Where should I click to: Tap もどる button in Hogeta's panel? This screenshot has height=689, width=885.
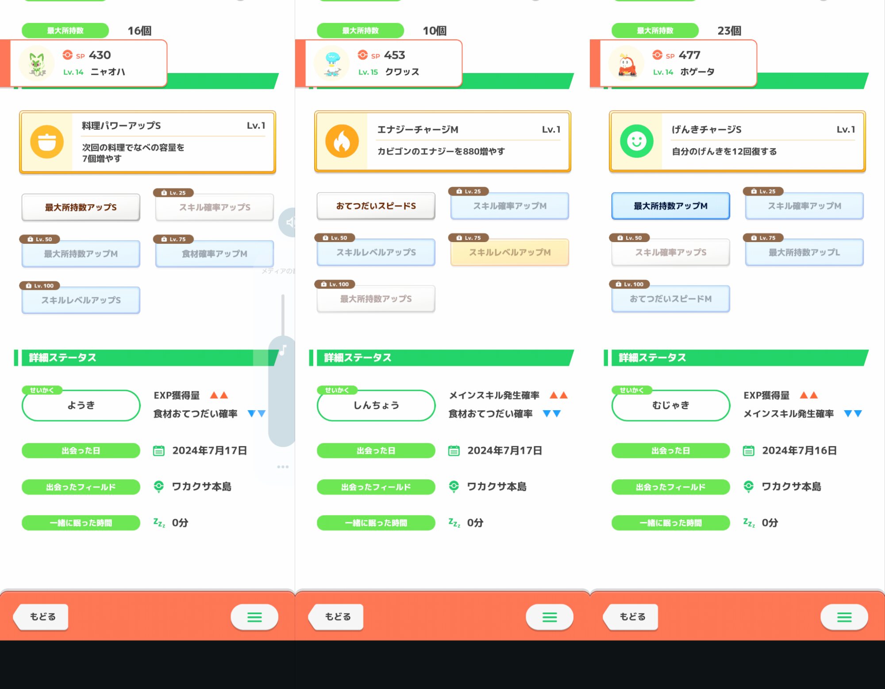pos(631,617)
